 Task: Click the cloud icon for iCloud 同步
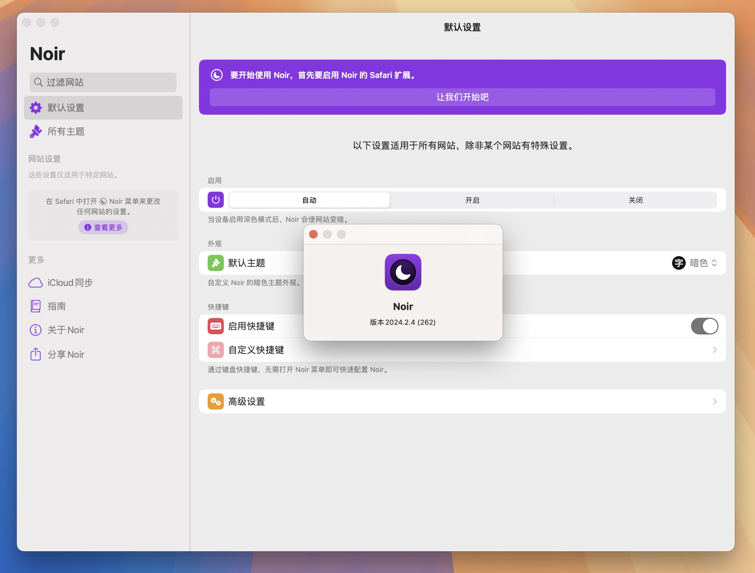click(x=35, y=283)
